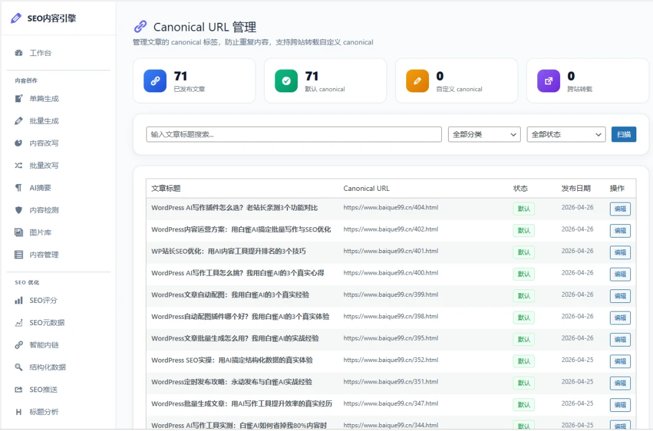This screenshot has width=653, height=431.
Task: Switch to the 工作台 workspace
Action: coord(34,52)
